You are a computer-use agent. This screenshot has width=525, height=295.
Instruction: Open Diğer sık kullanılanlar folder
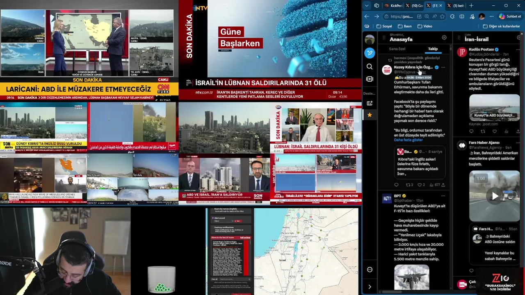tap(502, 26)
